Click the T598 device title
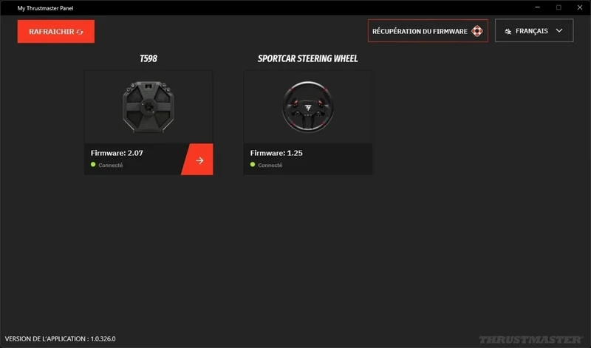The height and width of the screenshot is (348, 591). (148, 58)
